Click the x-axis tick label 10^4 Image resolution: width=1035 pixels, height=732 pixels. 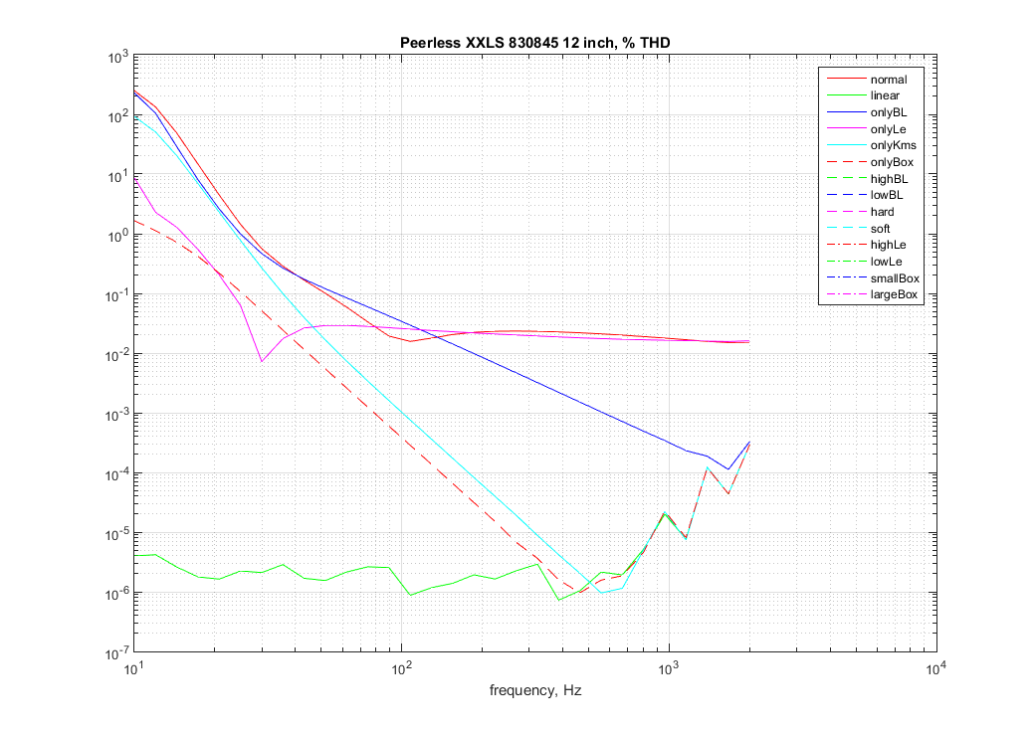pyautogui.click(x=936, y=669)
